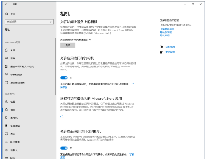The height and width of the screenshot is (160, 206).
Task: Click the back arrow in Settings header
Action: (6, 4)
